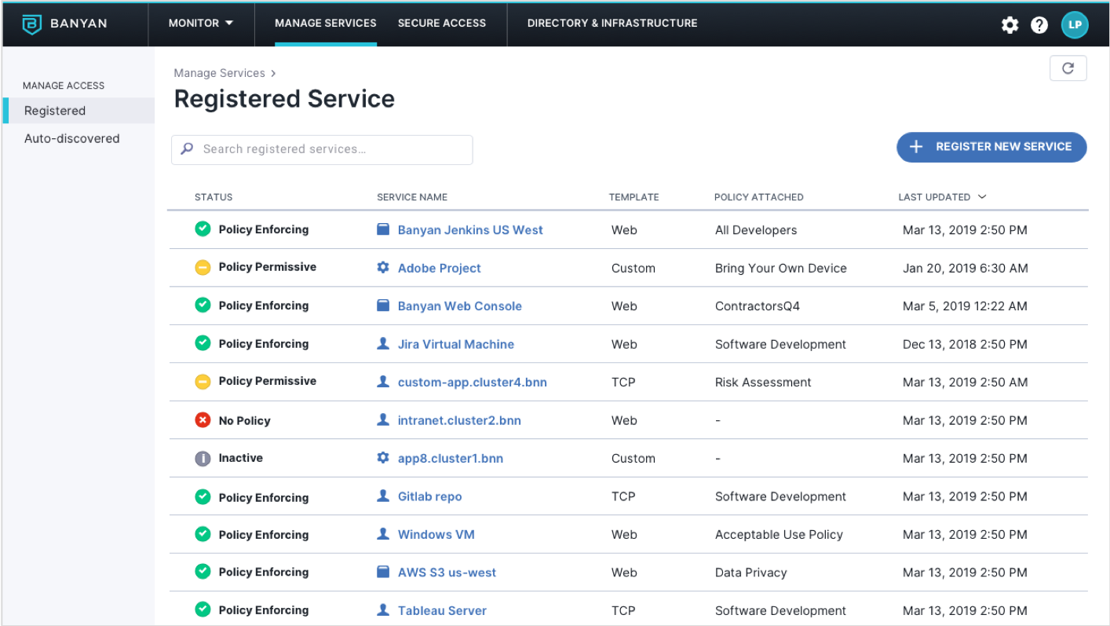The width and height of the screenshot is (1110, 626).
Task: Click the Data Privacy policy cell
Action: (x=750, y=573)
